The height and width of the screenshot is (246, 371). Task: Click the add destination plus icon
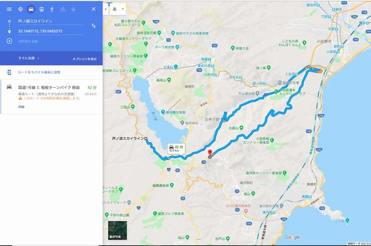click(9, 41)
